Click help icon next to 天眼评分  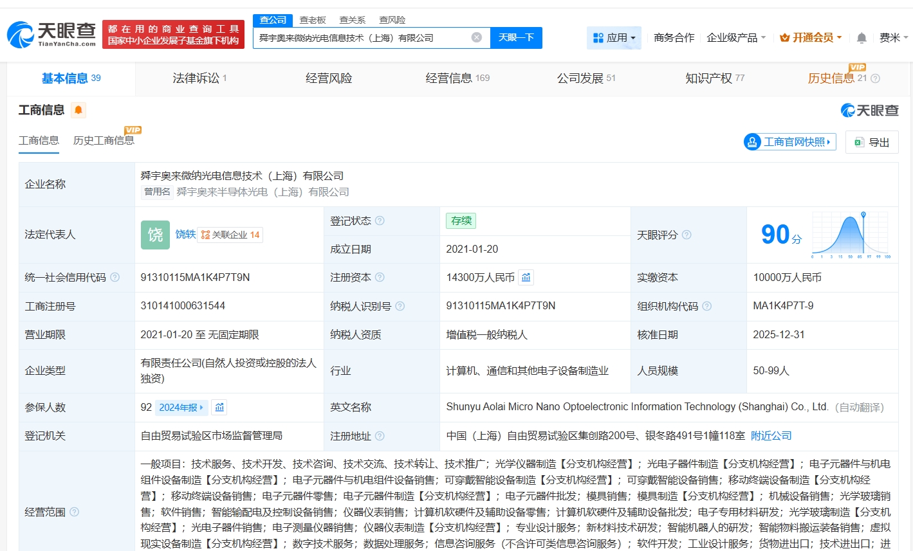pos(687,235)
